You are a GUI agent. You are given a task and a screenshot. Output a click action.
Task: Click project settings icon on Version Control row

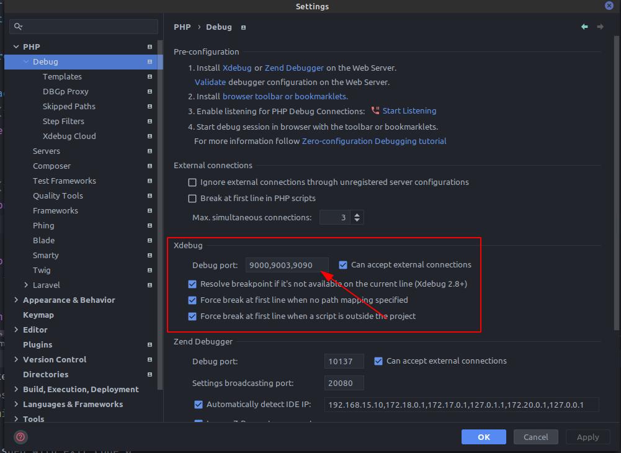(150, 359)
